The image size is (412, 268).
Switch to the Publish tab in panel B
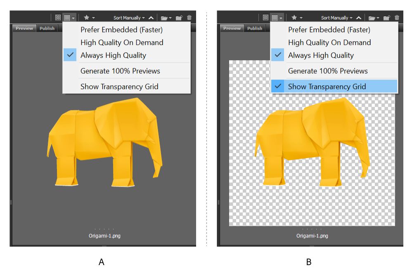pos(255,28)
